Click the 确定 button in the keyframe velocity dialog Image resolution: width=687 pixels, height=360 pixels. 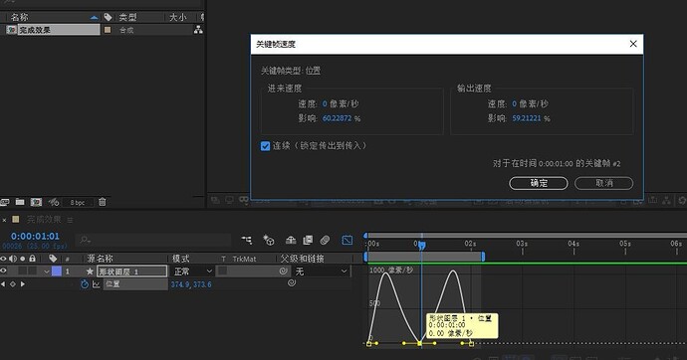[x=538, y=183]
